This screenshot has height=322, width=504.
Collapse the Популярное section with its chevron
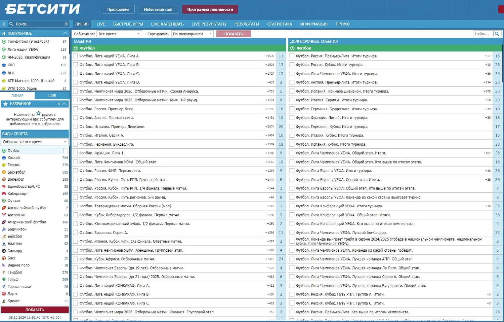pos(65,33)
